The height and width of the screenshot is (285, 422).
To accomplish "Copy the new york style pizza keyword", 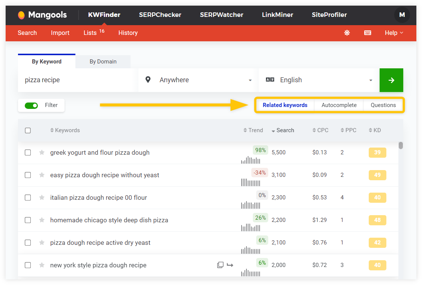I will point(220,265).
